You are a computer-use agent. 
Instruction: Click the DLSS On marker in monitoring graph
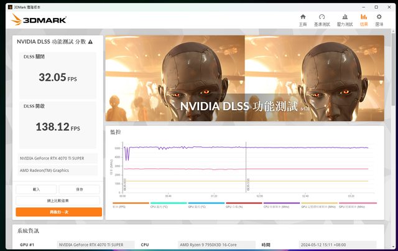[246, 186]
